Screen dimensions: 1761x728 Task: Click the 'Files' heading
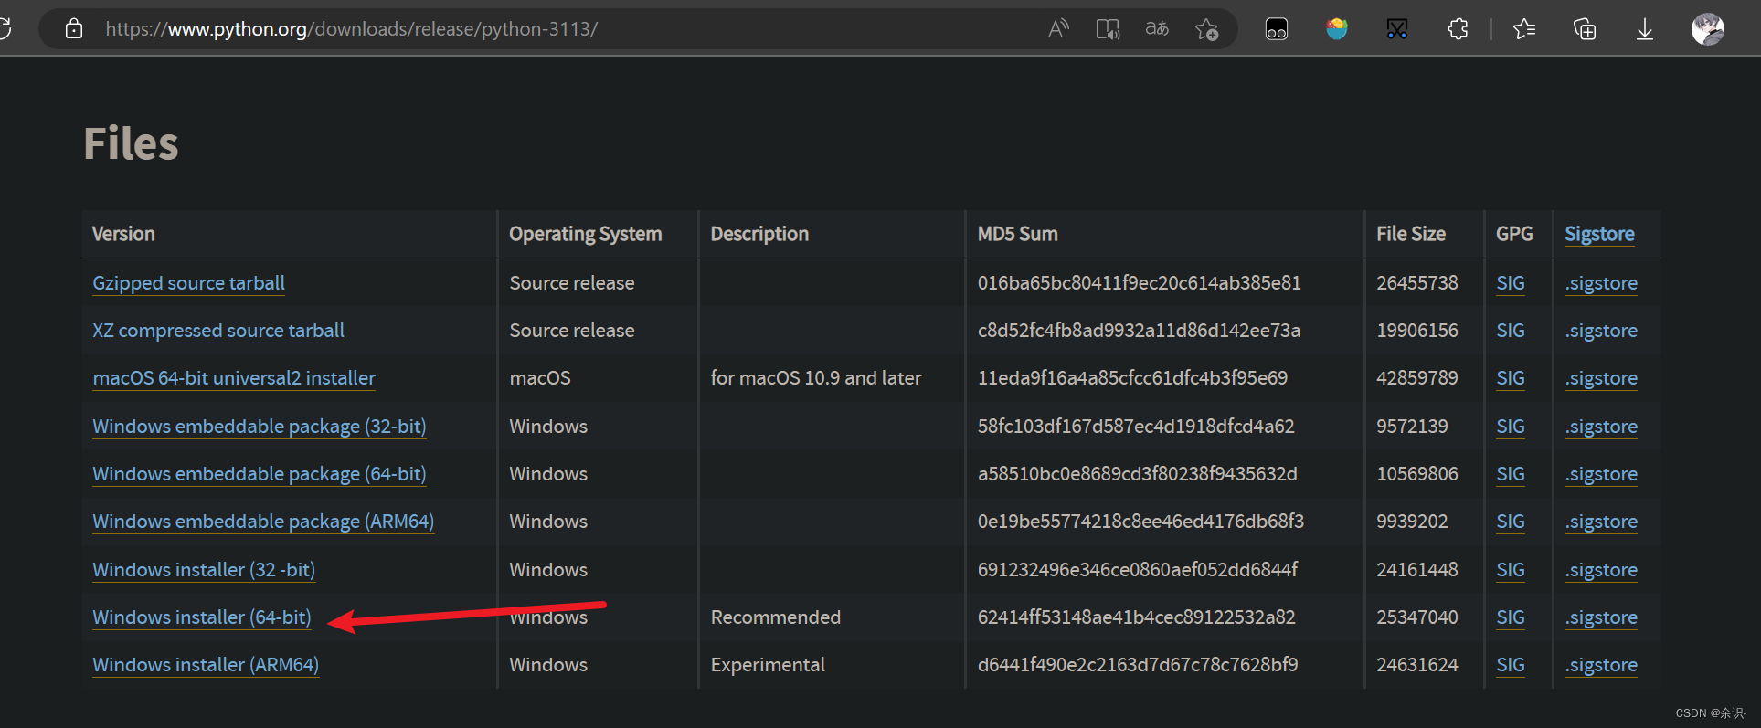132,143
